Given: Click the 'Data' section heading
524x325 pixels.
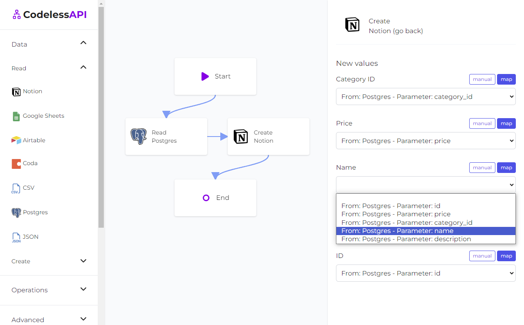Looking at the screenshot, I should (19, 44).
